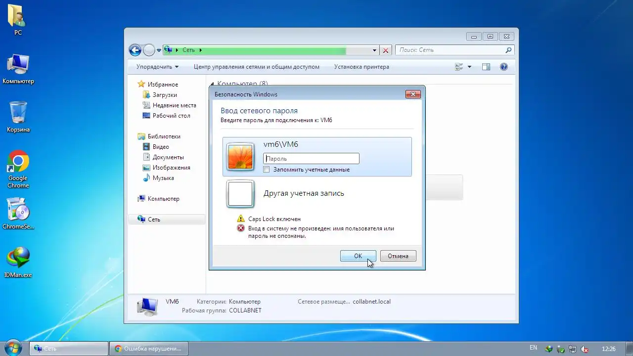The height and width of the screenshot is (356, 633).
Task: Tick Запомнить учетные данные checkbox
Action: (x=267, y=170)
